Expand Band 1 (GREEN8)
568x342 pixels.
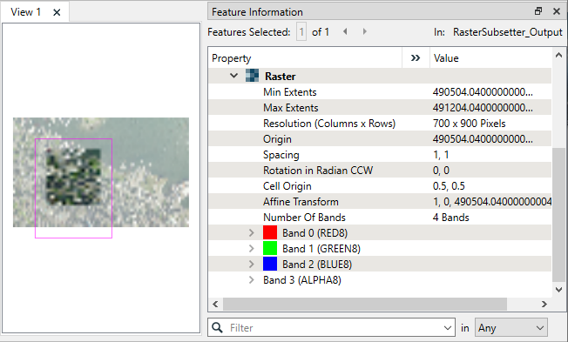[252, 248]
